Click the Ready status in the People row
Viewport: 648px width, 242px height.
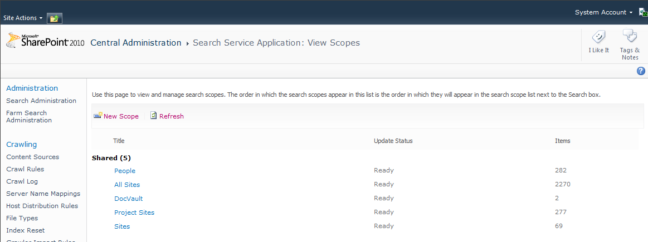(x=384, y=170)
